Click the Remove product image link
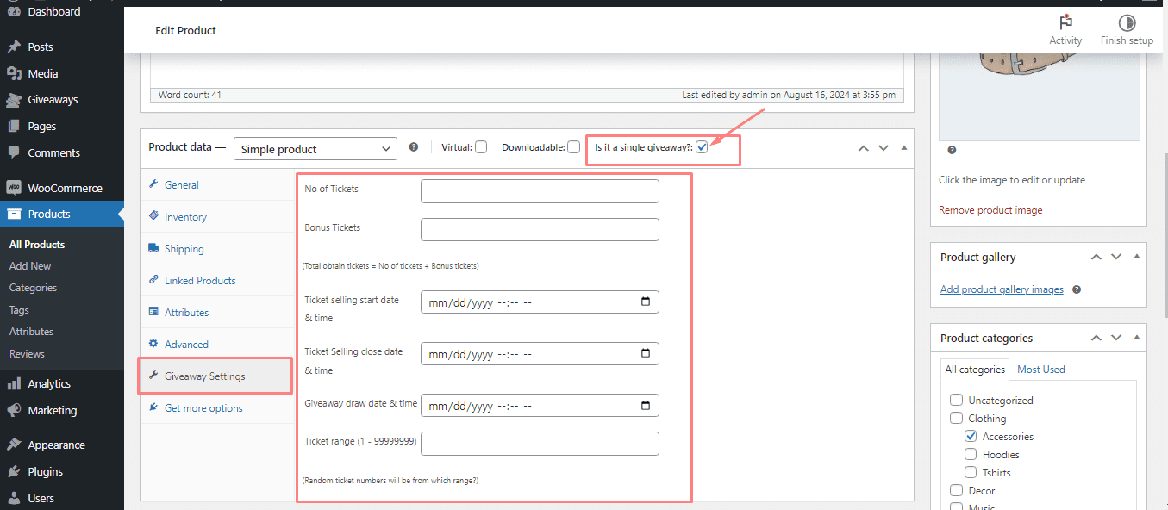 990,210
